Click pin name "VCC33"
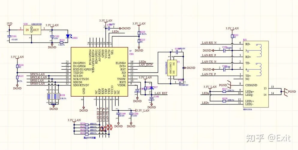The height and width of the screenshot is (150, 298). point(112,90)
